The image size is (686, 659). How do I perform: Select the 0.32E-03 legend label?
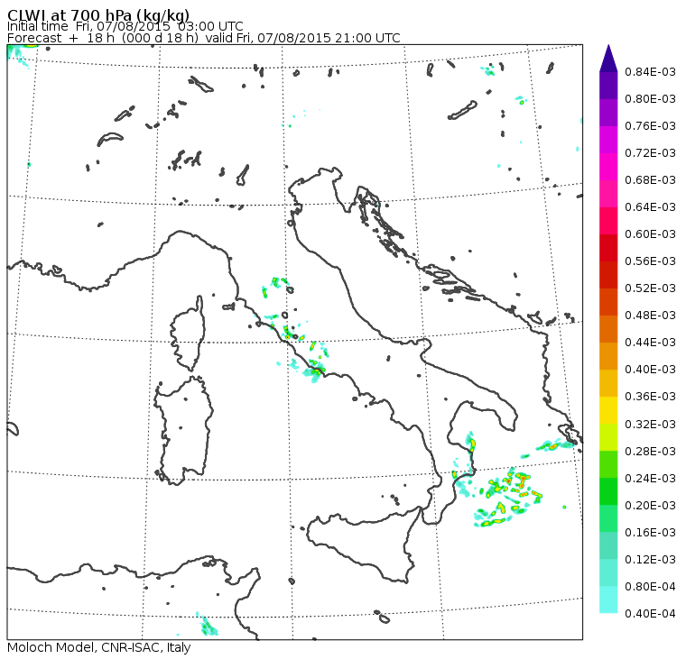coord(650,425)
